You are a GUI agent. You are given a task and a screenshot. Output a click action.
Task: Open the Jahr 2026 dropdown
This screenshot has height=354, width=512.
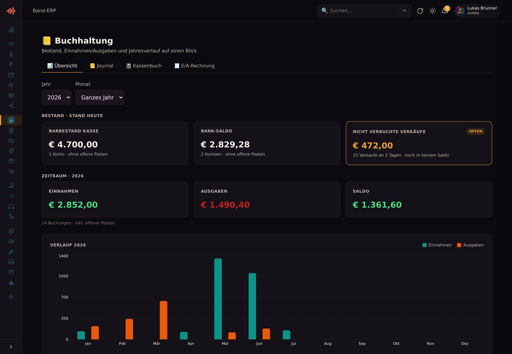pos(56,97)
